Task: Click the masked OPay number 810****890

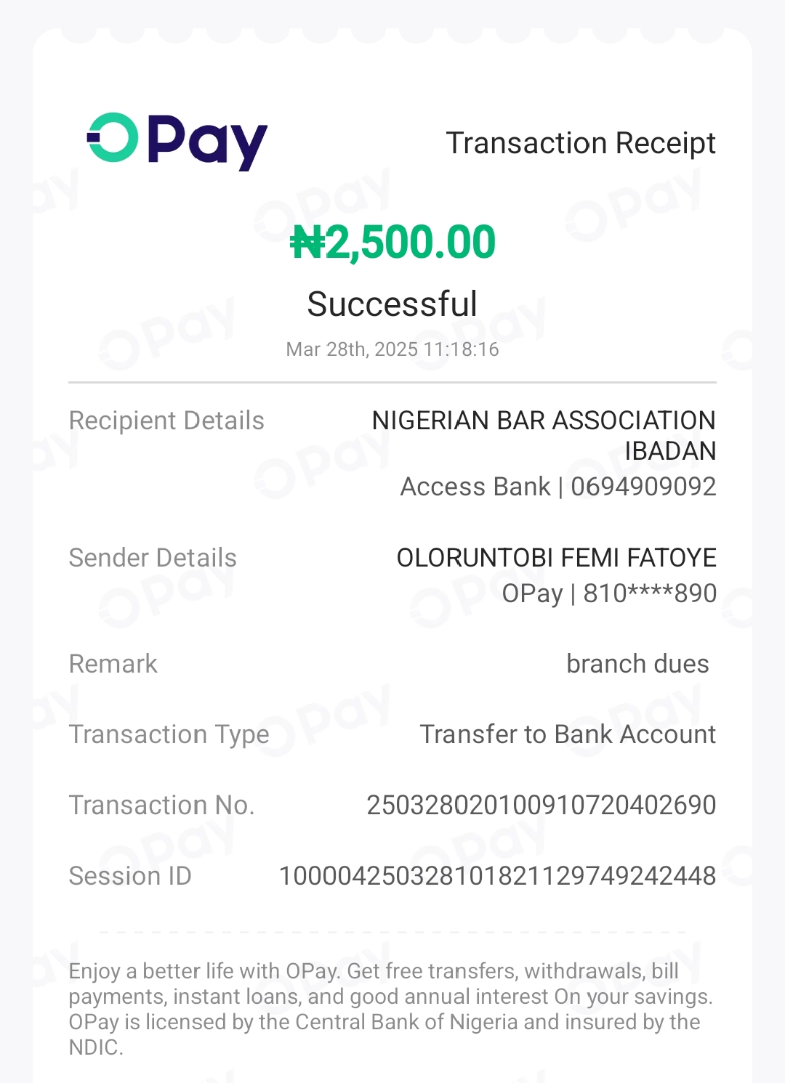Action: coord(650,593)
